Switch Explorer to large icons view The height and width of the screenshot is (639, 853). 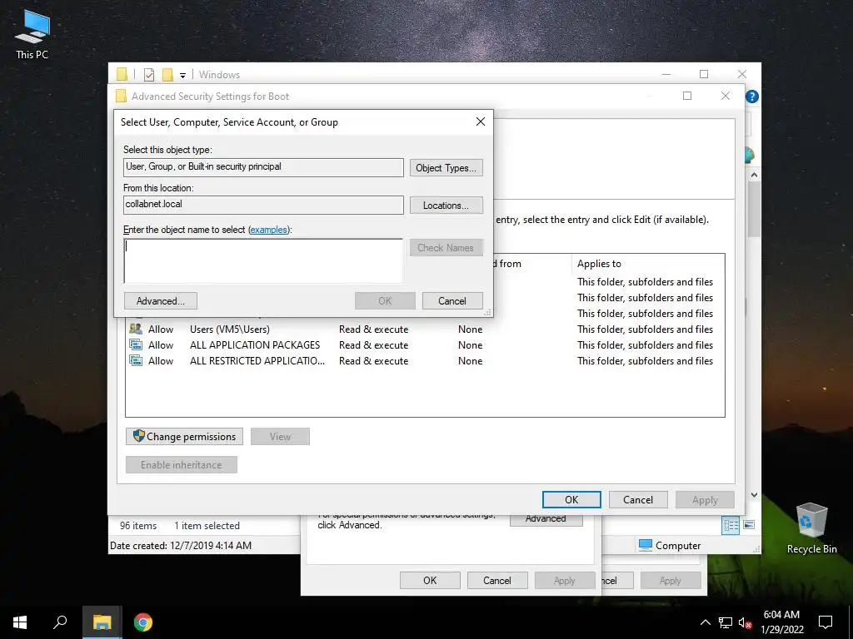click(x=749, y=524)
